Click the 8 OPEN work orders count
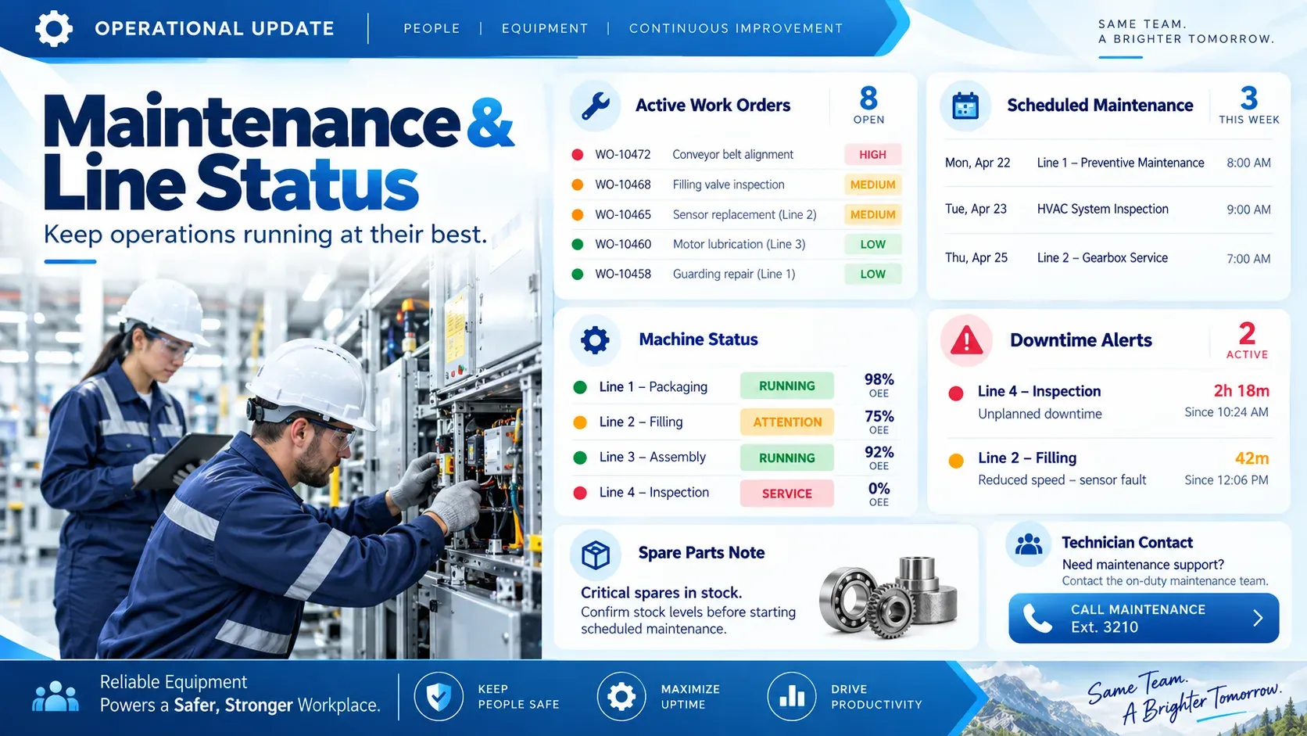This screenshot has width=1307, height=736. pos(868,105)
